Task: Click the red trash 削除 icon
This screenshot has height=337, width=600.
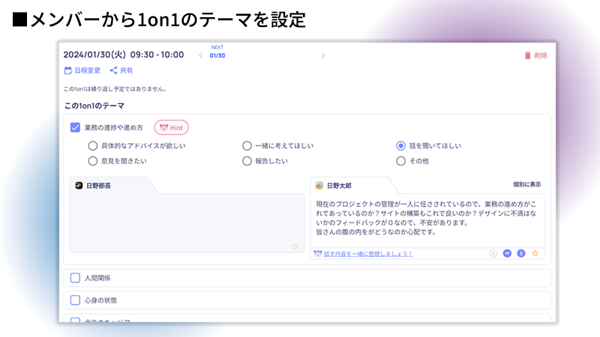Action: [528, 55]
